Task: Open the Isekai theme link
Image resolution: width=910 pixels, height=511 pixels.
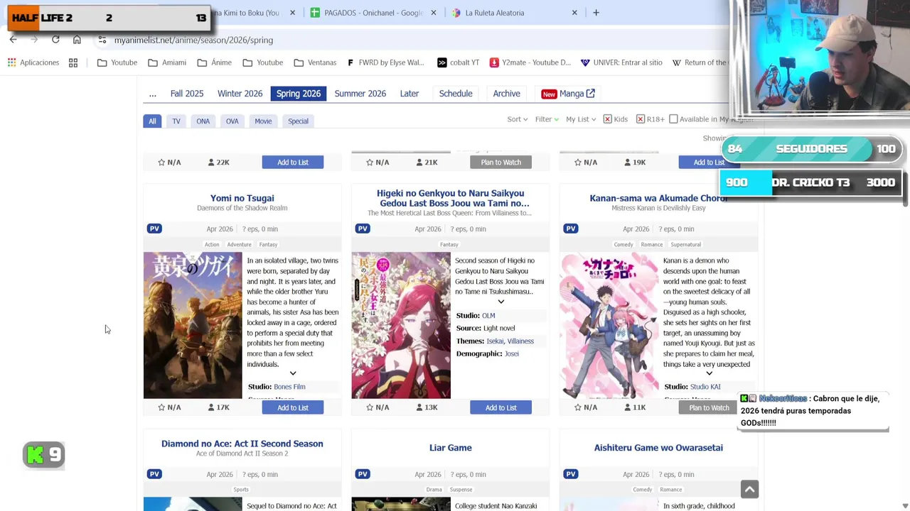Action: tap(495, 341)
